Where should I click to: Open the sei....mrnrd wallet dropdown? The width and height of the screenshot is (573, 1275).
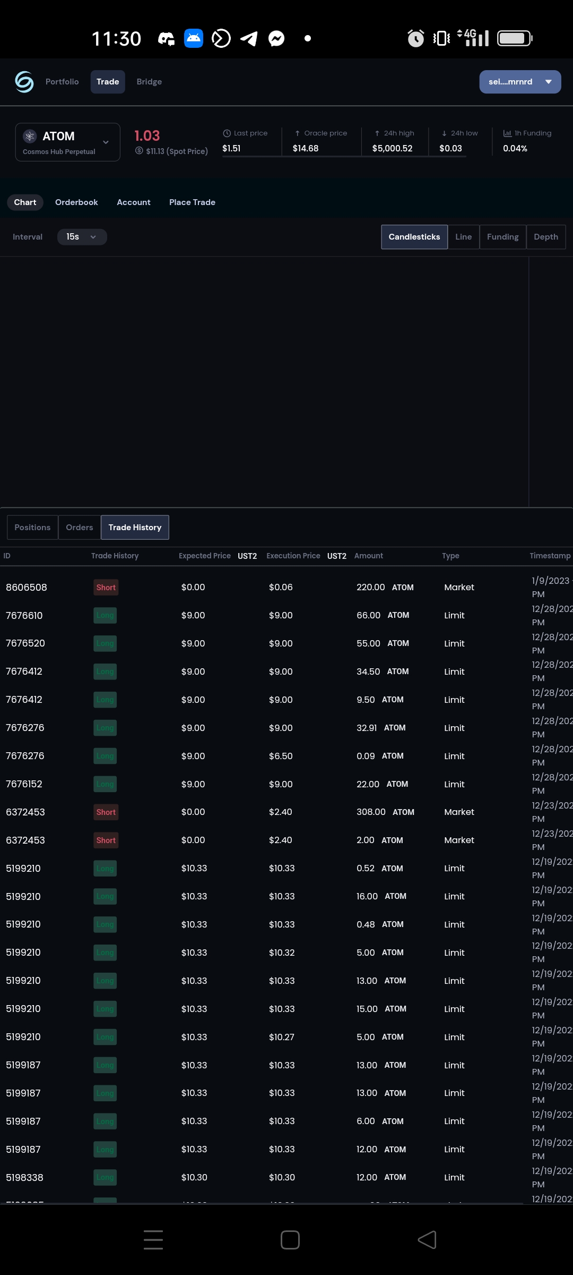520,82
